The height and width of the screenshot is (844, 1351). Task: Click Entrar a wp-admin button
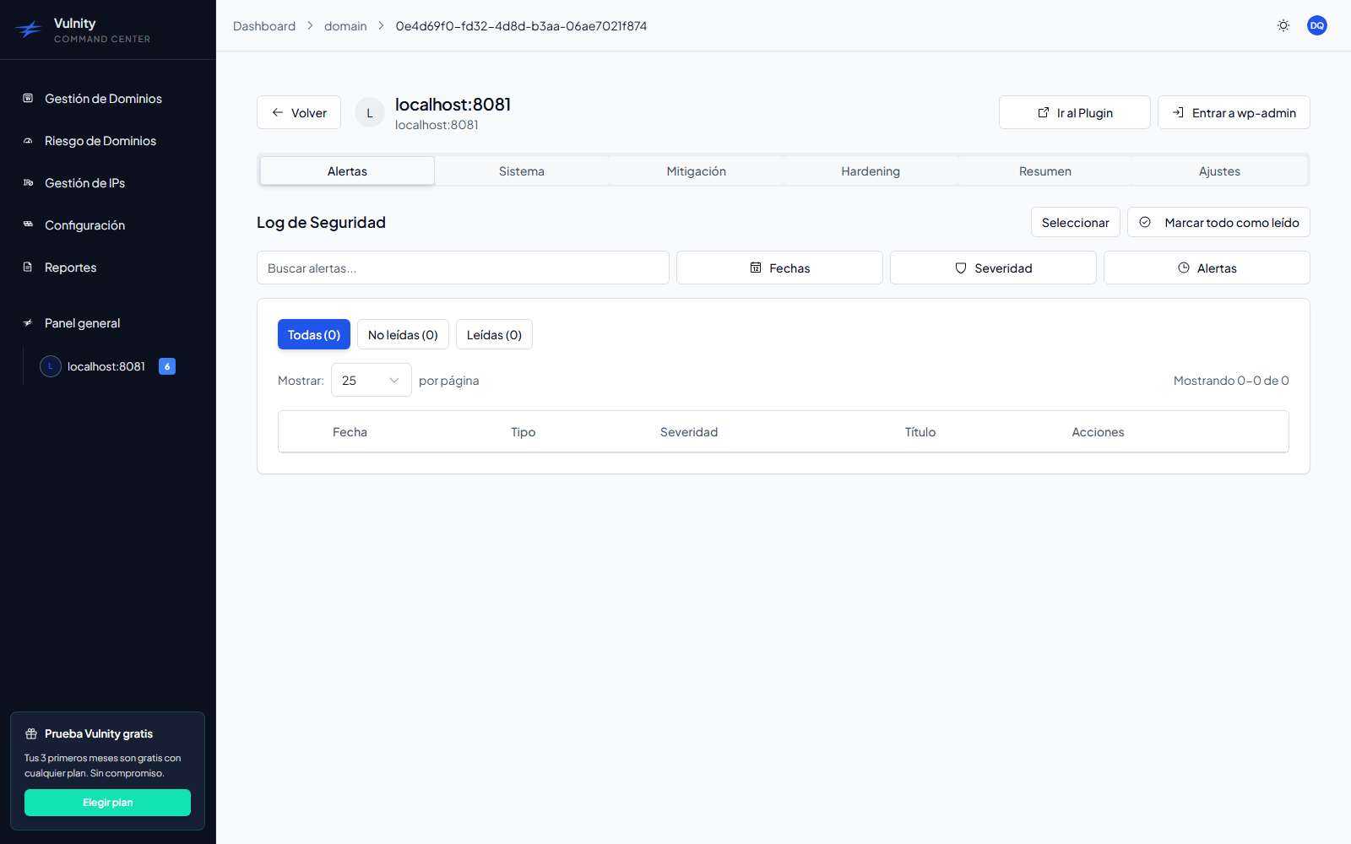pos(1234,112)
